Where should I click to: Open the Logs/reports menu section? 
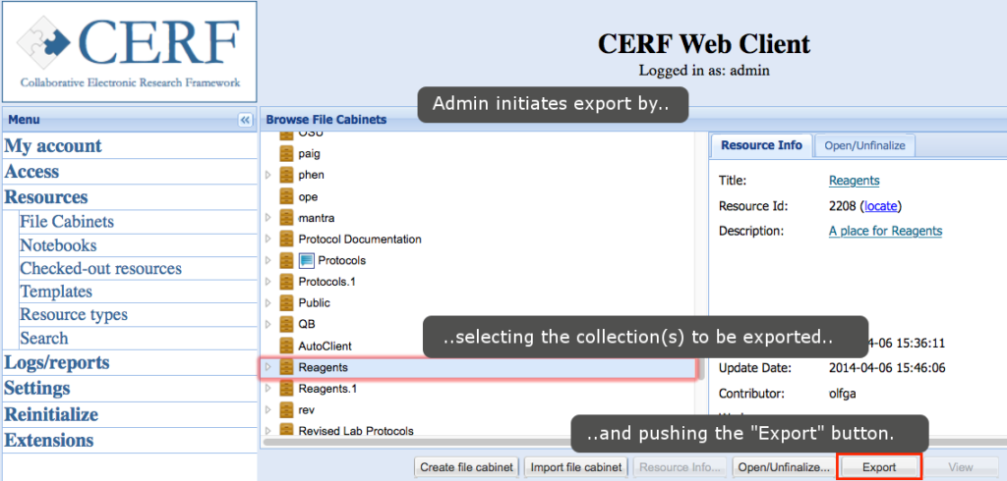pyautogui.click(x=57, y=363)
